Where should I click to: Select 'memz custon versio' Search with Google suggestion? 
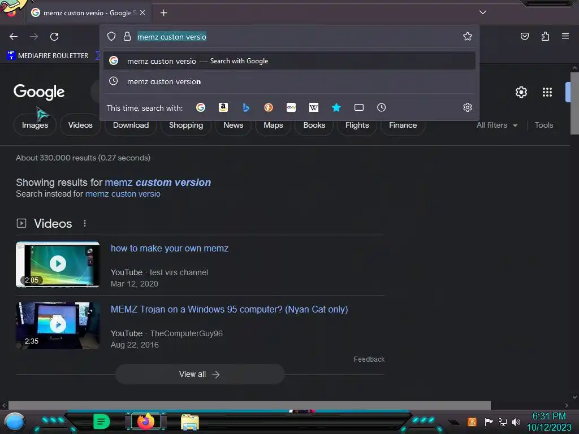(x=289, y=61)
